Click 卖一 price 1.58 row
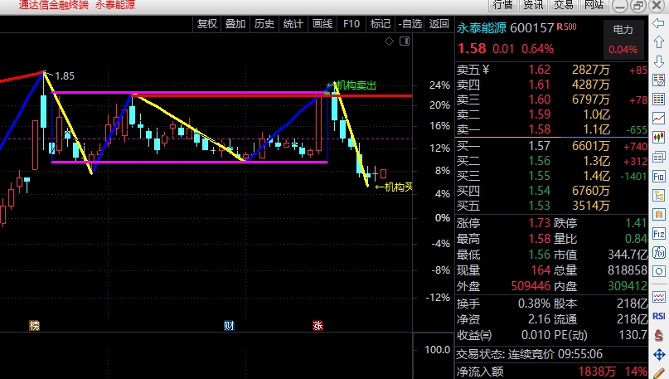The image size is (669, 379). click(552, 129)
